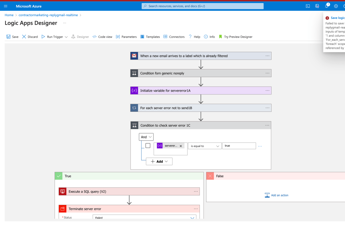
Task: Open the Azure portal hamburger menu
Action: pyautogui.click(x=6, y=6)
